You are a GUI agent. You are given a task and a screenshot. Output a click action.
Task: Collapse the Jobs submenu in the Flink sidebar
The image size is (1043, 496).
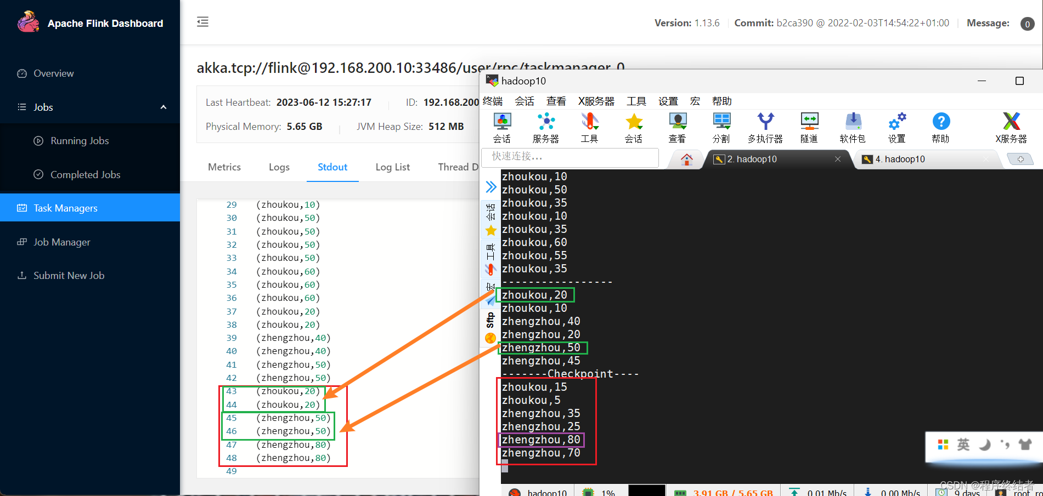pyautogui.click(x=163, y=107)
